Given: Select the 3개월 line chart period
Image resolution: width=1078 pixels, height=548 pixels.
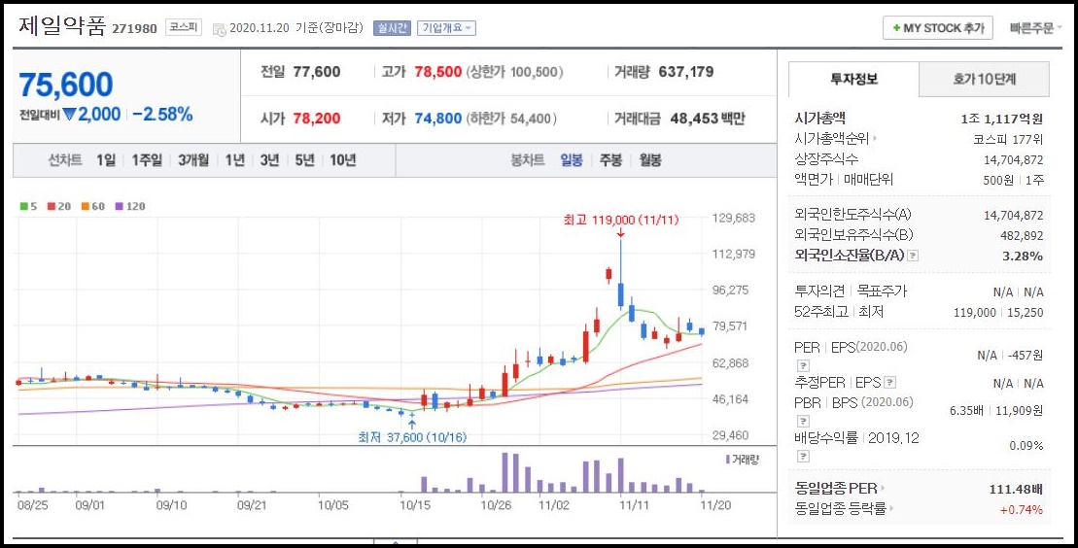Looking at the screenshot, I should [x=193, y=160].
